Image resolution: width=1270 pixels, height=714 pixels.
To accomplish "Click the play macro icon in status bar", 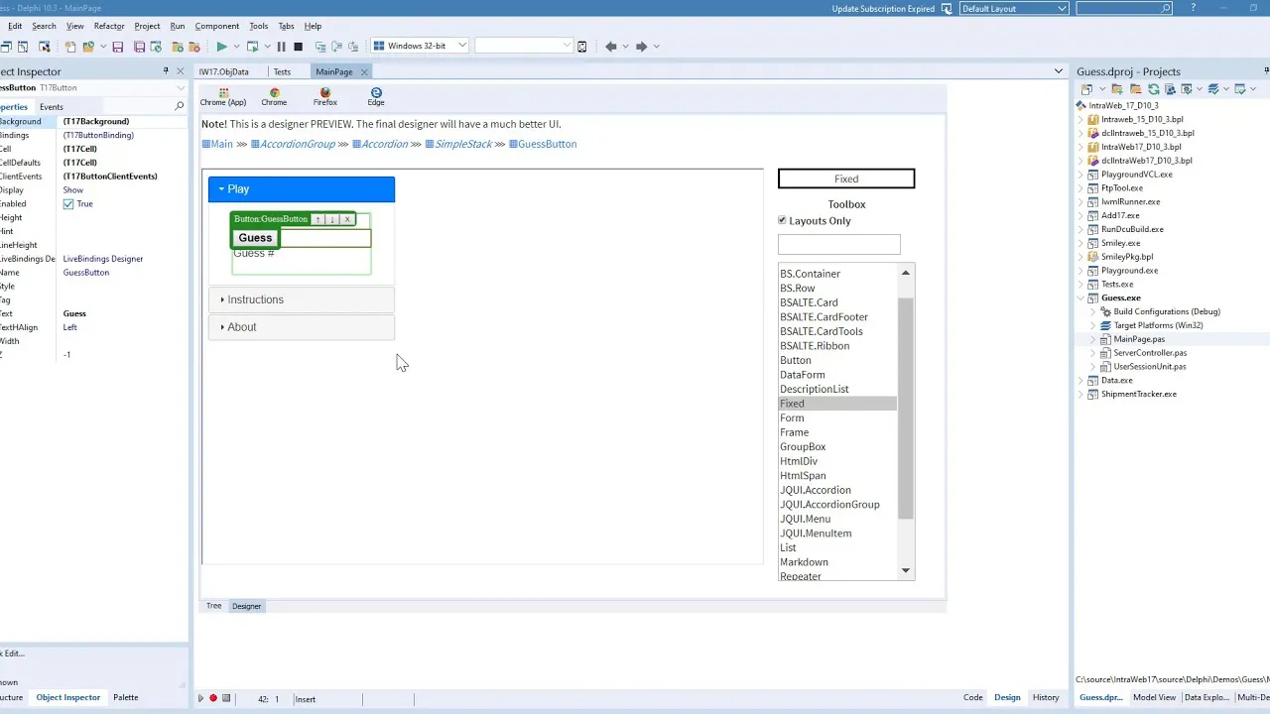I will pyautogui.click(x=200, y=698).
